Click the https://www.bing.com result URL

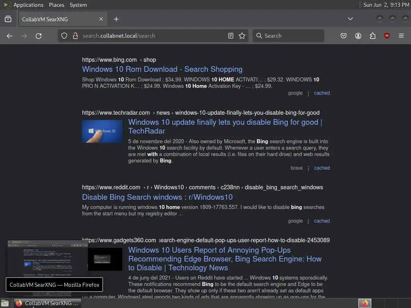(109, 60)
